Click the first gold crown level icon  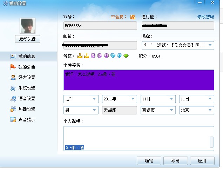point(80,56)
